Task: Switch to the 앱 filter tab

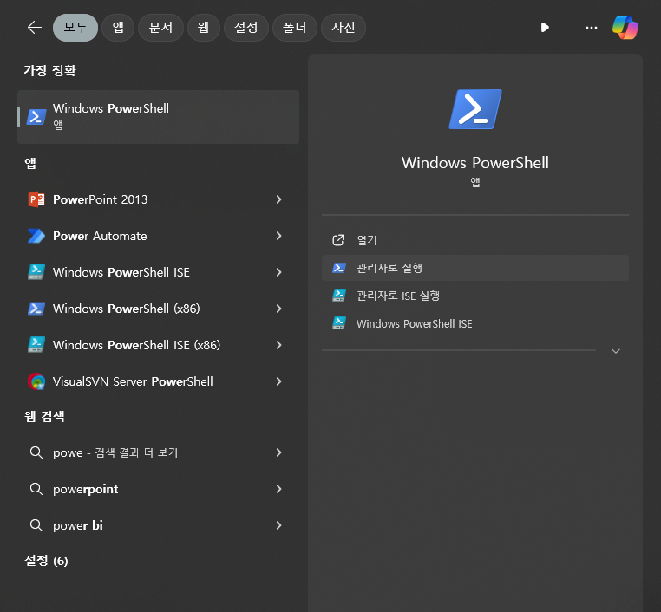Action: [118, 28]
